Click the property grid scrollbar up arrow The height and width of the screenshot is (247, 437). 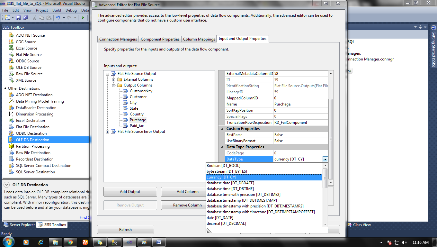pyautogui.click(x=331, y=74)
